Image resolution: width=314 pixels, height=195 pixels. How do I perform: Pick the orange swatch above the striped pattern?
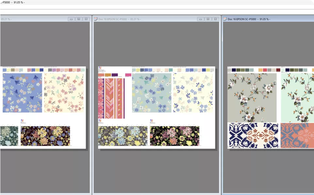coord(107,75)
